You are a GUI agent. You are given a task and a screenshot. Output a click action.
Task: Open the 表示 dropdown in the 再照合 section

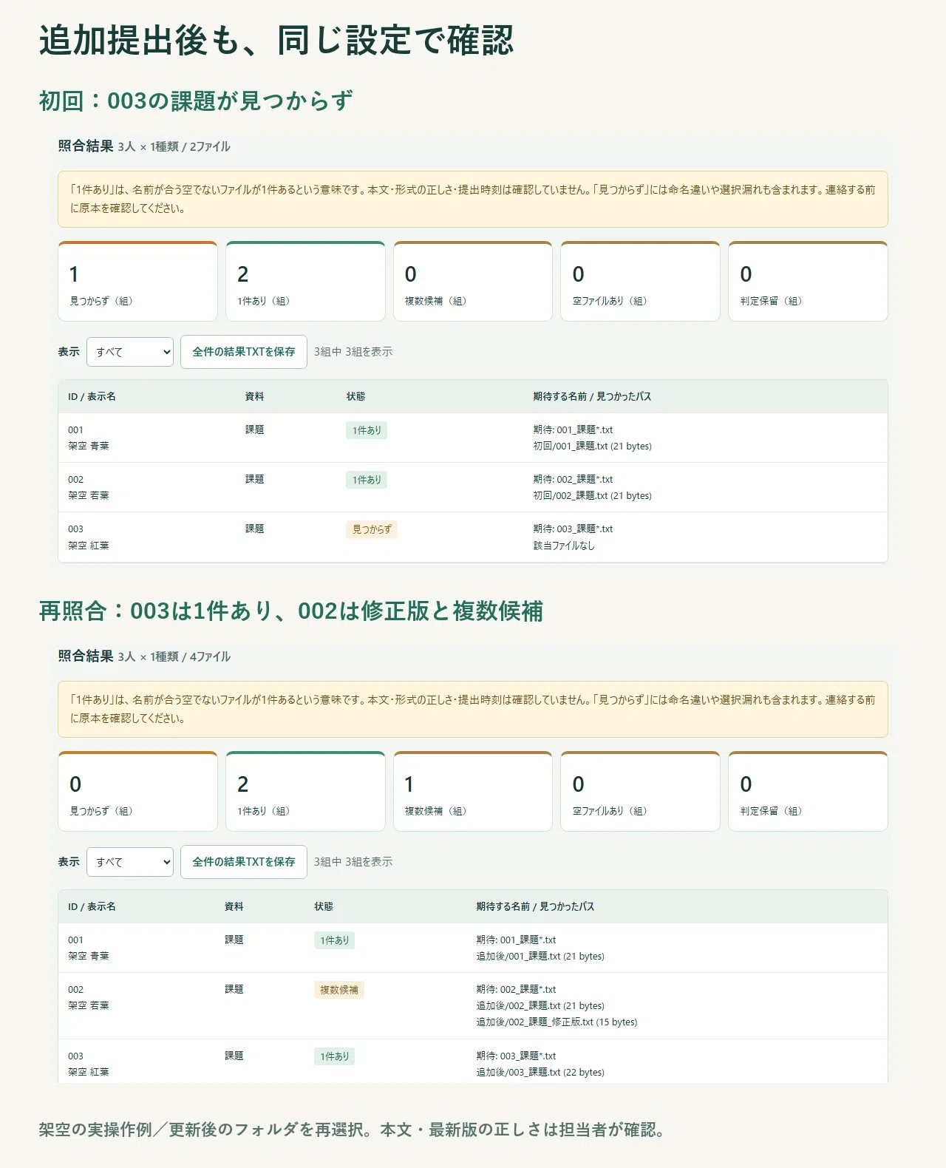pyautogui.click(x=130, y=862)
